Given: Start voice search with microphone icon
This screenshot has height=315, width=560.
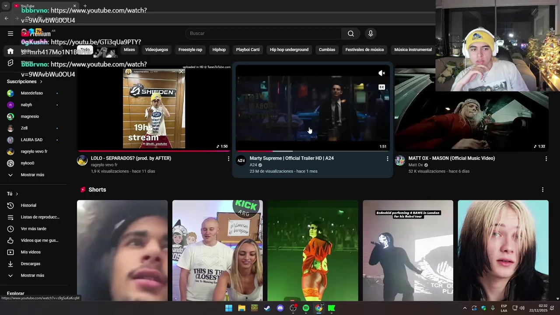Looking at the screenshot, I should (371, 33).
